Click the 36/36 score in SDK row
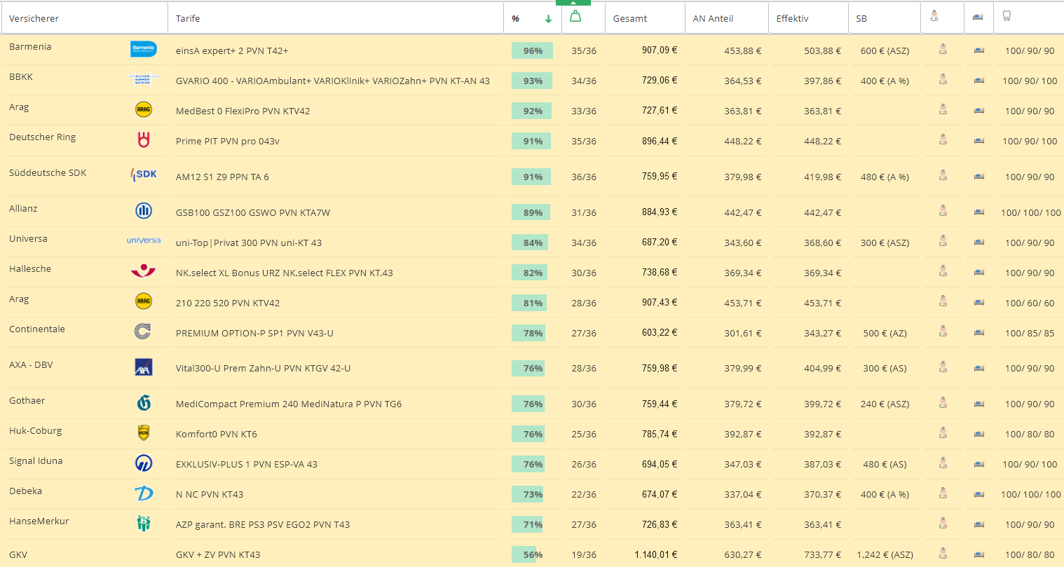 click(x=584, y=177)
